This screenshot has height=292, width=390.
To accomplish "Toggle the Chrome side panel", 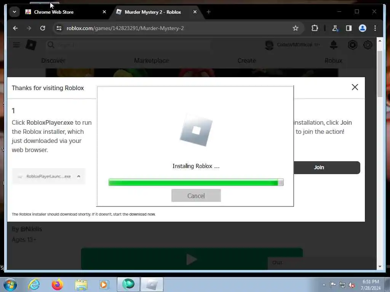I will (x=349, y=28).
